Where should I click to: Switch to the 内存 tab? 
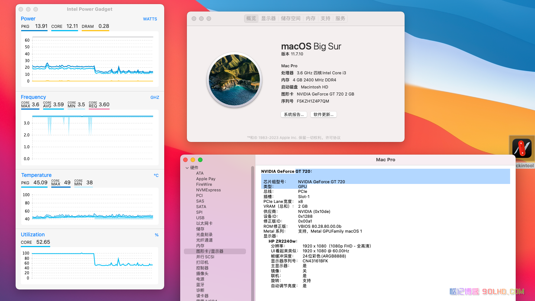click(x=311, y=18)
